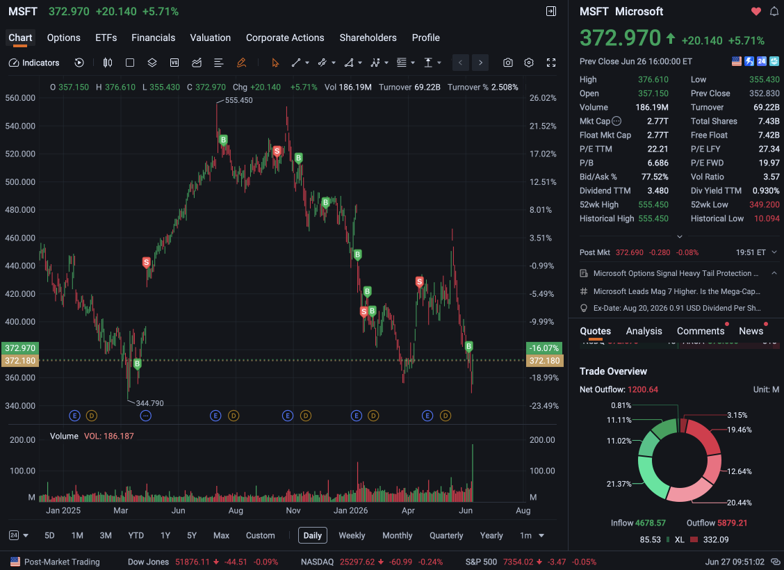Switch to the Options tab

tap(63, 38)
